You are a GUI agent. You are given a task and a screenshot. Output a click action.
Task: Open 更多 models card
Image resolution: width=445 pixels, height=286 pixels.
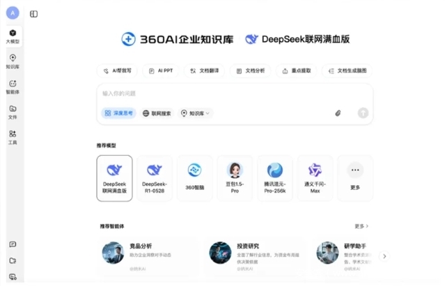coord(355,178)
